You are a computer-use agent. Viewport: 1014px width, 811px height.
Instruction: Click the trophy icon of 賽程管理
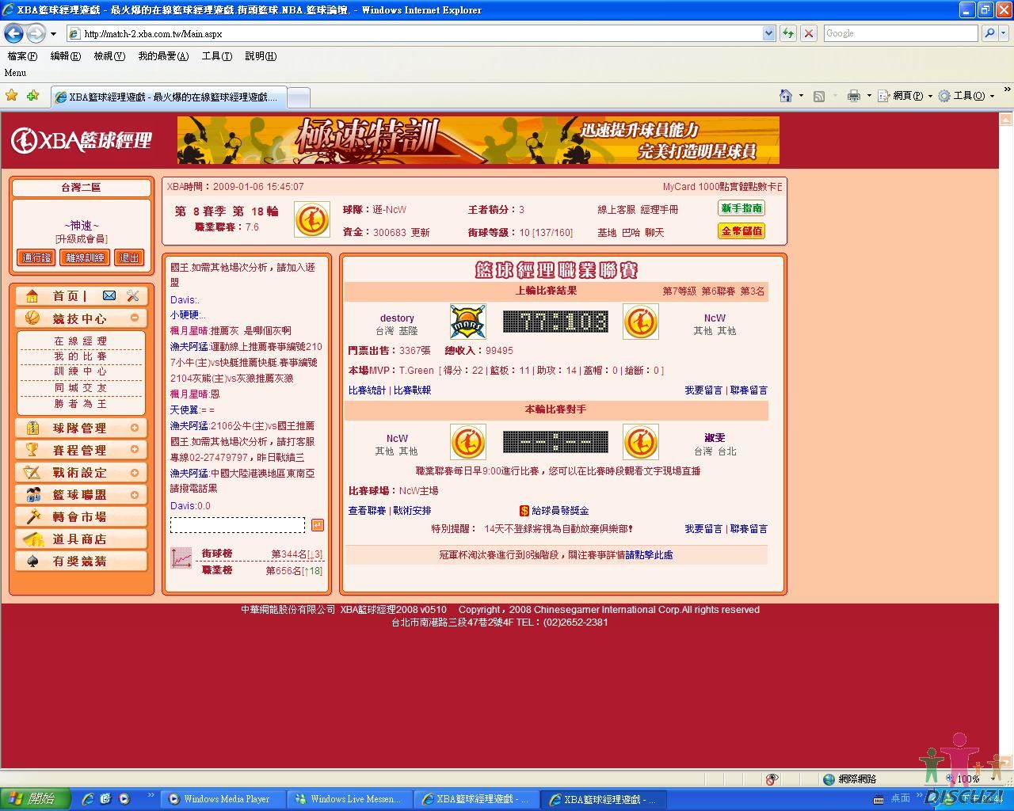32,450
